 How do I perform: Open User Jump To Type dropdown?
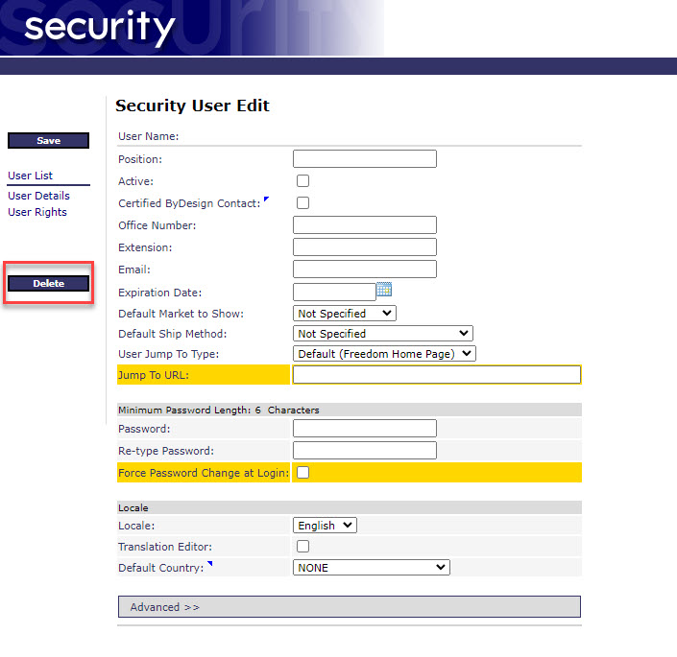[384, 354]
